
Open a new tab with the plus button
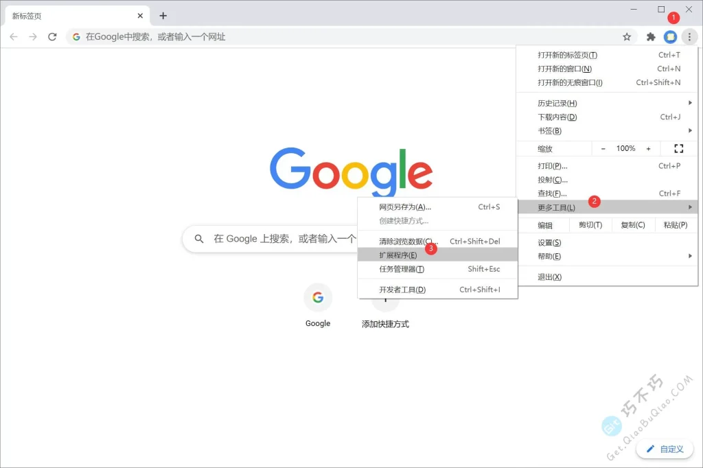[x=163, y=16]
